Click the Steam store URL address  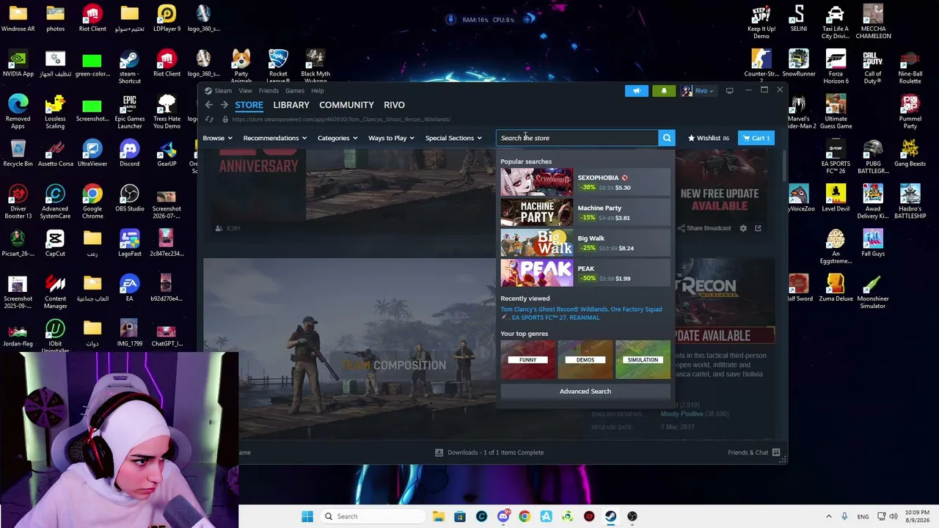pos(341,120)
